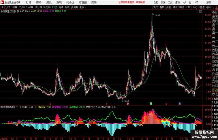The width and height of the screenshot is (218, 140).
Task: Click the MA20: 8.52 label
Action: [48, 11]
